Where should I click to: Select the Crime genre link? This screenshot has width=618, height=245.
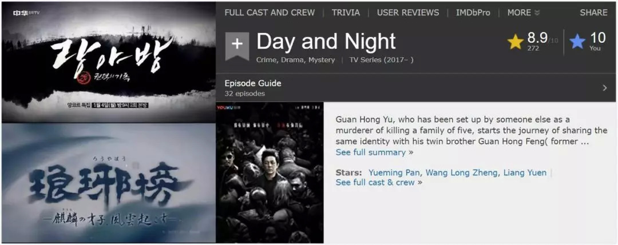click(266, 60)
